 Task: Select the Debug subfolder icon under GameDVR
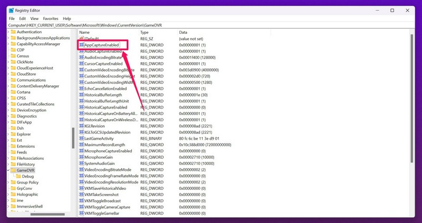(18, 177)
